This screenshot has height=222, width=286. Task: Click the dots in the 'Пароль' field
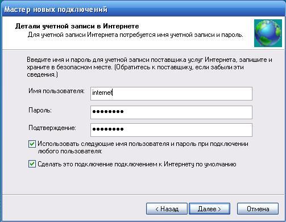pos(108,112)
